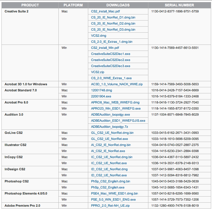This screenshot has width=212, height=209.
Task: Select the GoLive CS2 product label
Action: [14, 133]
